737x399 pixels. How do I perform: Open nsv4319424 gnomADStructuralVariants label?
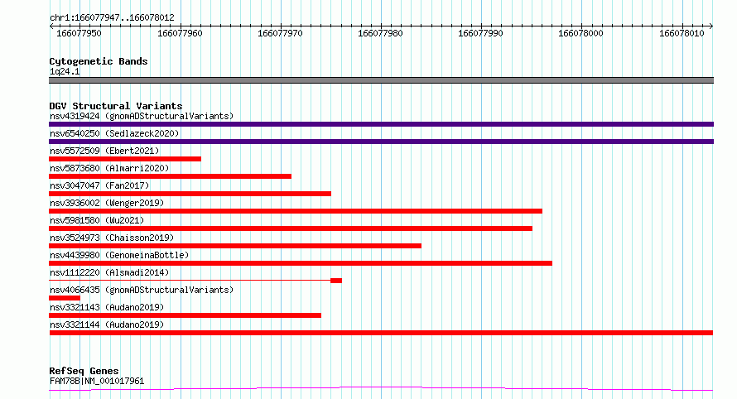[142, 116]
